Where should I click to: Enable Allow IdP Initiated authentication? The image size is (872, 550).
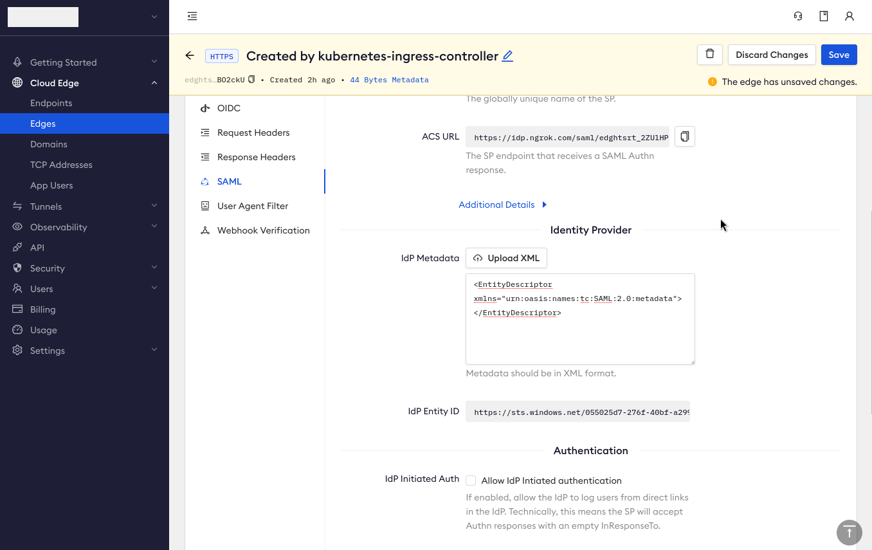coord(471,481)
